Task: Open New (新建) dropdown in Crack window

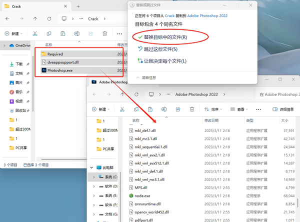Action: point(13,33)
